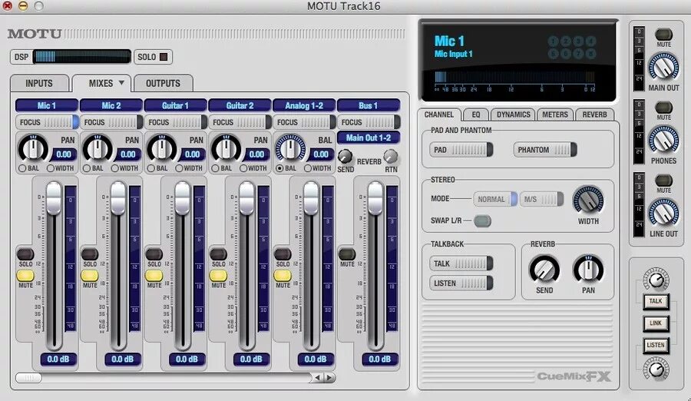
Task: Solo the Mic 2 channel
Action: click(x=90, y=254)
